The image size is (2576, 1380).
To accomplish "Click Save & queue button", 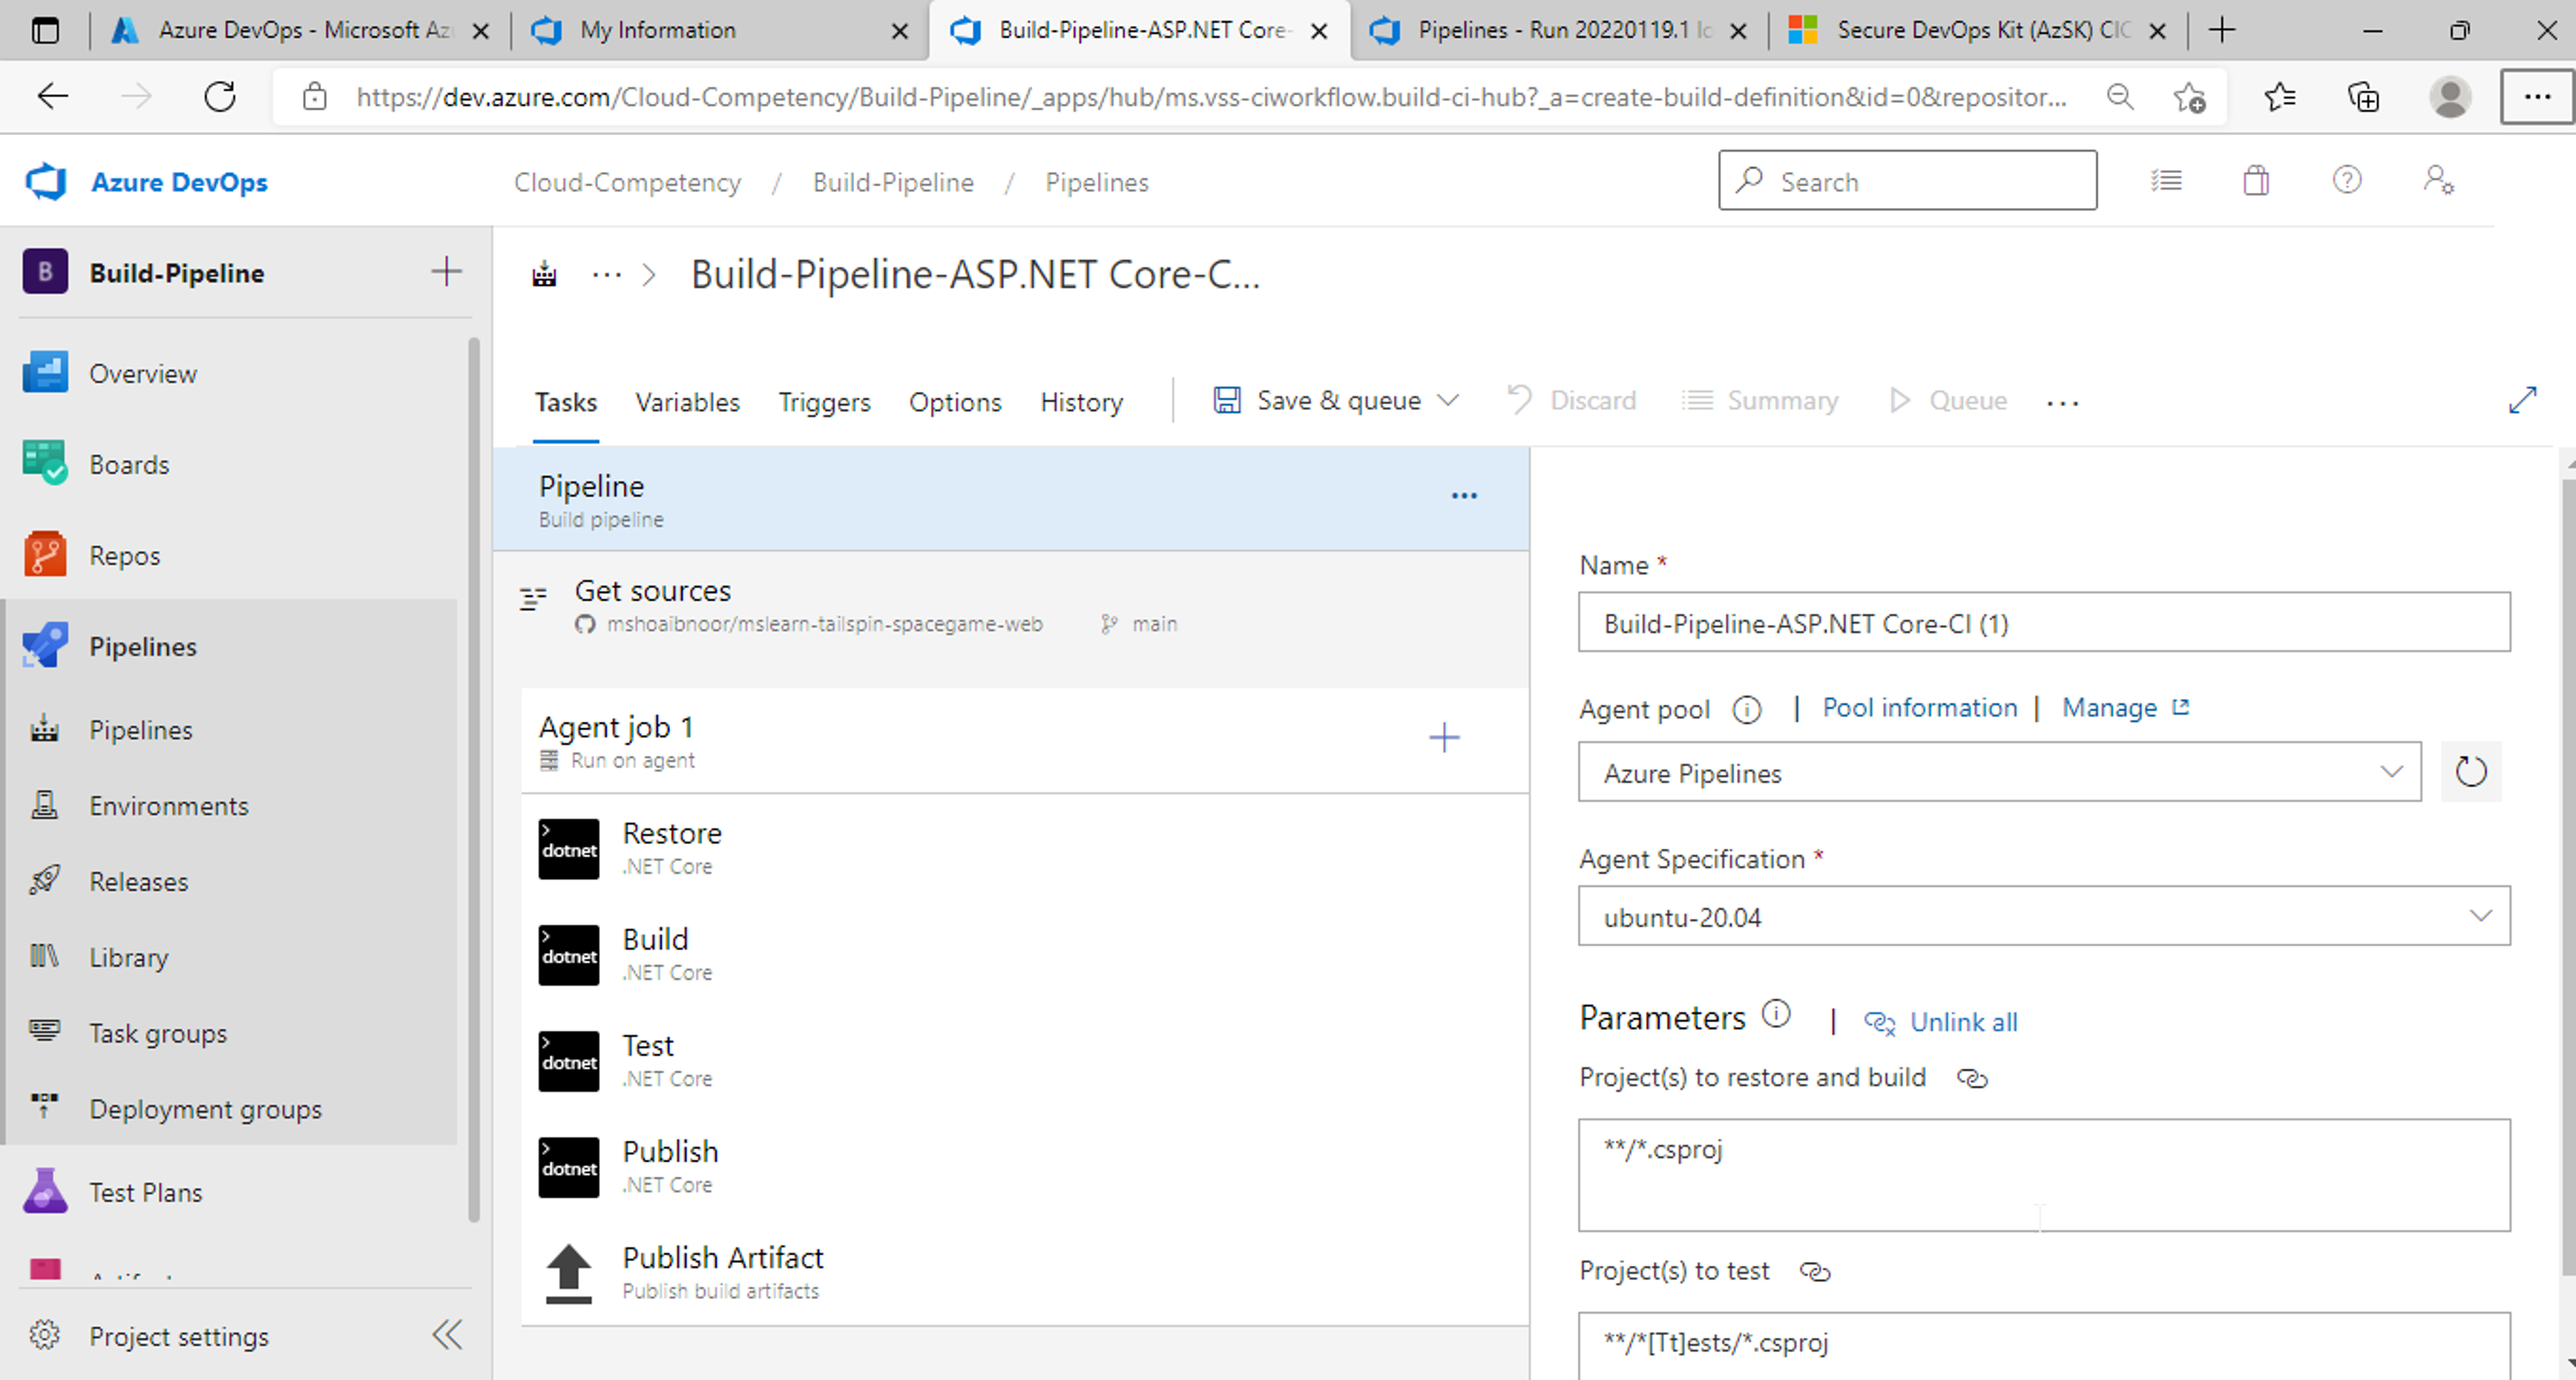I will 1317,401.
